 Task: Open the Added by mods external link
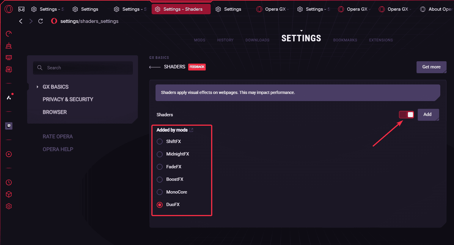[191, 130]
